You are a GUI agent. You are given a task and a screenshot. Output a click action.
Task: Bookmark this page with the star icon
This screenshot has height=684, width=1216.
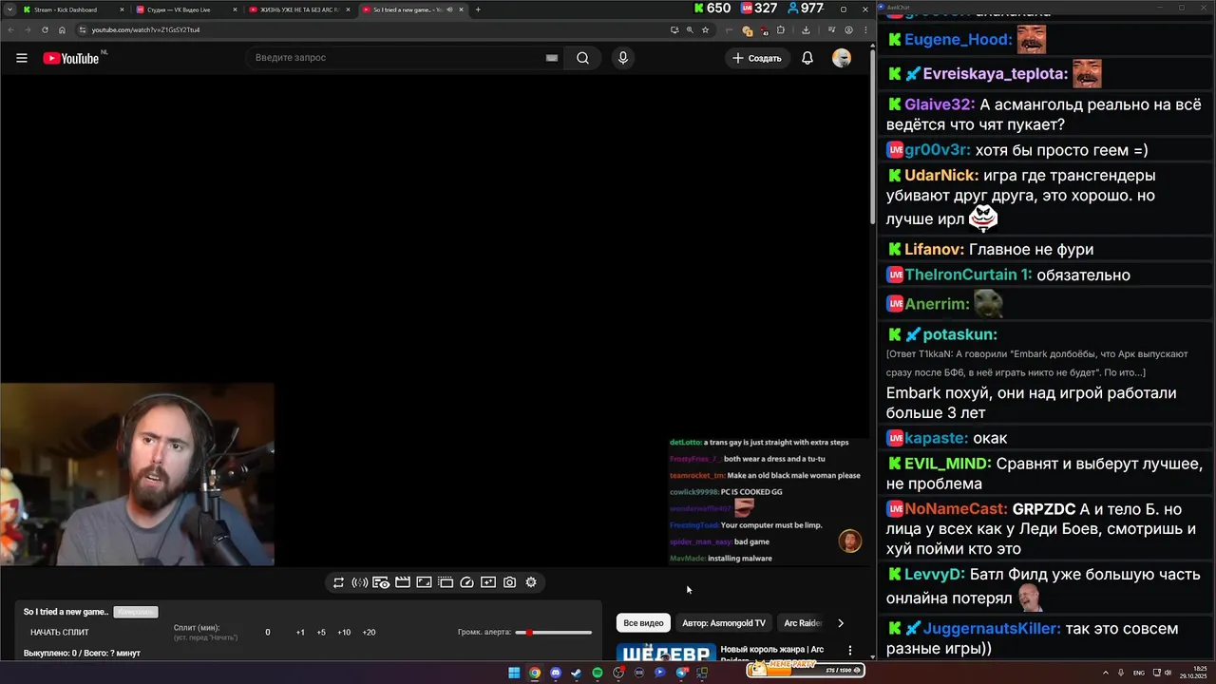pyautogui.click(x=705, y=29)
